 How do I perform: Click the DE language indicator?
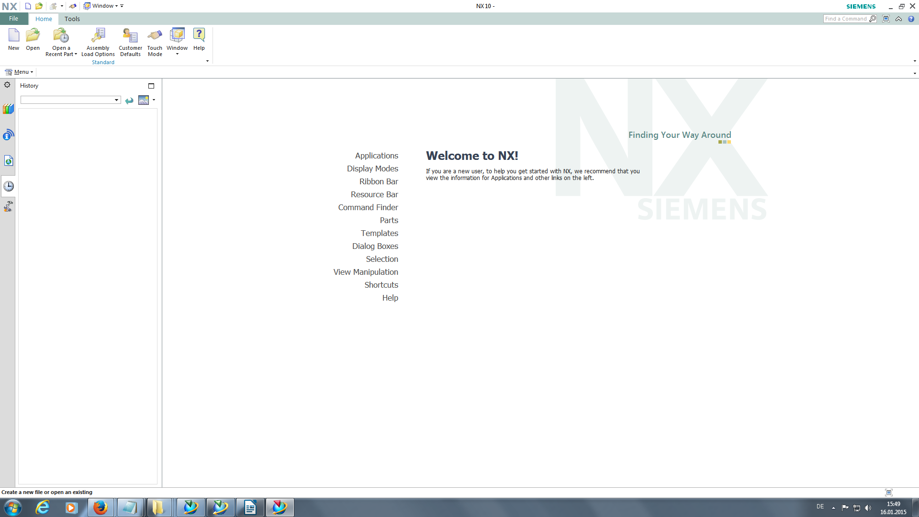pos(820,506)
